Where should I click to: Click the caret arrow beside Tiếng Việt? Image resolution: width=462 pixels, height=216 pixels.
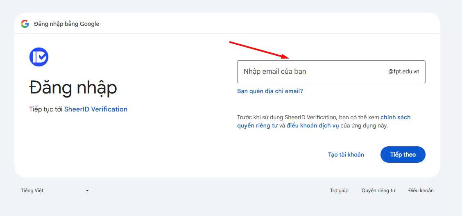[87, 191]
